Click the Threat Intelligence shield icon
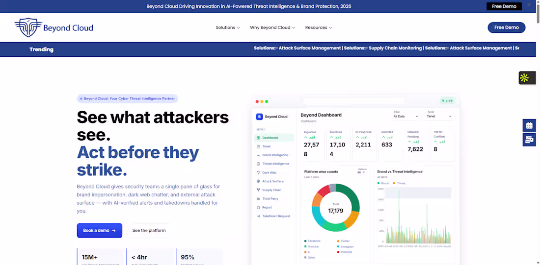 (258, 164)
